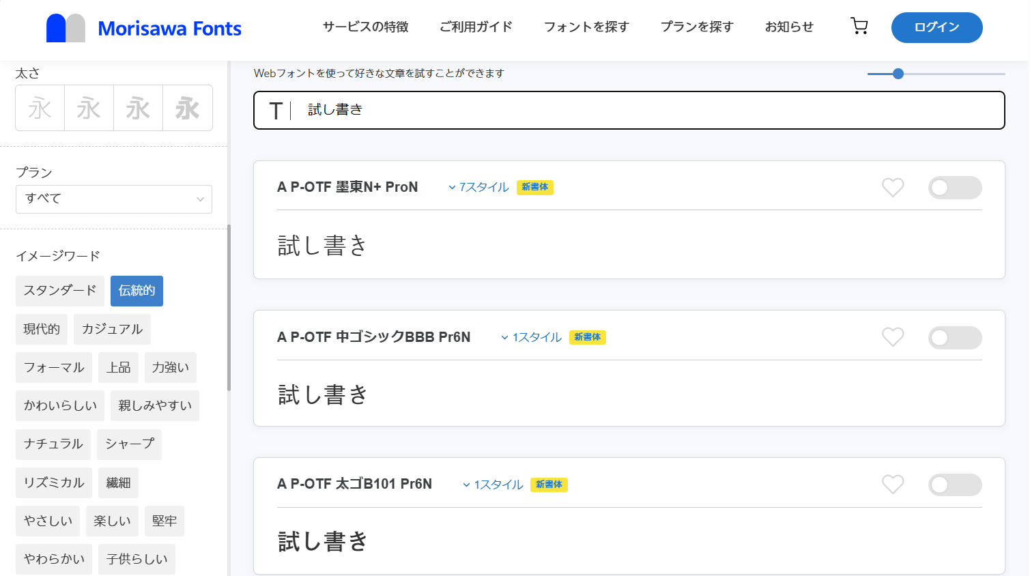Image resolution: width=1030 pixels, height=576 pixels.
Task: Open the shopping cart icon
Action: pos(859,27)
